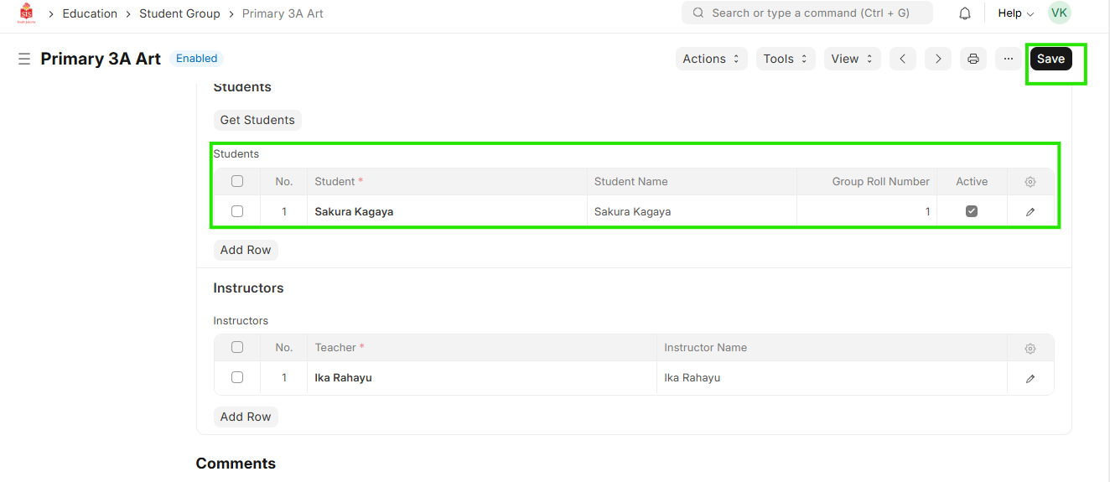
Task: Toggle Active checkbox for Sakura Kagaya
Action: pyautogui.click(x=972, y=211)
